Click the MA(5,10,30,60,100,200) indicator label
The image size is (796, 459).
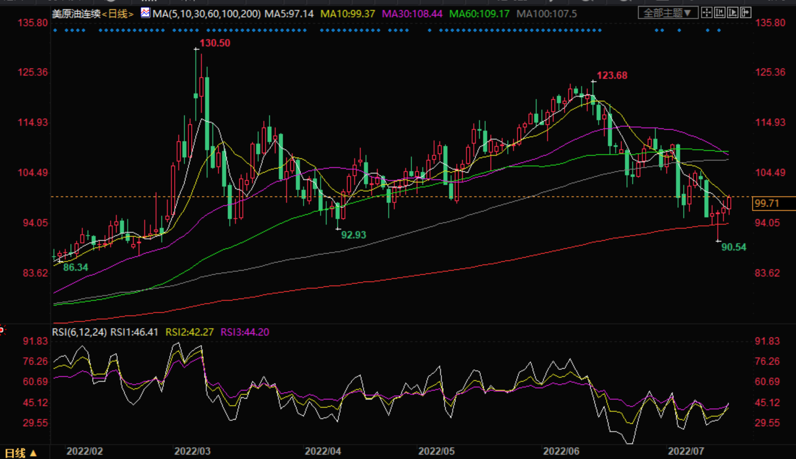(206, 13)
